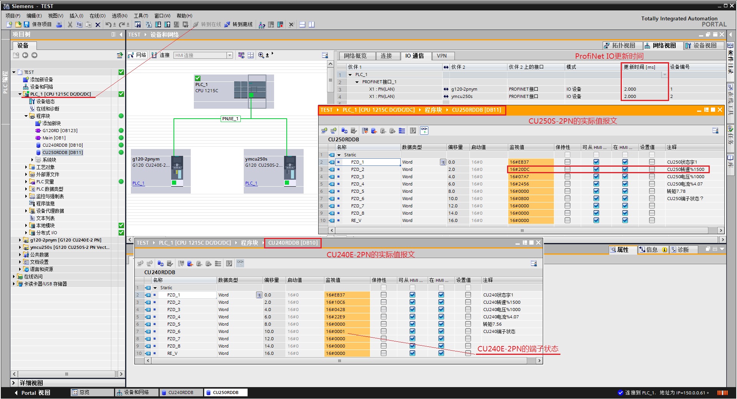
Task: Expand the 工艺对象 tree node
Action: coord(26,167)
